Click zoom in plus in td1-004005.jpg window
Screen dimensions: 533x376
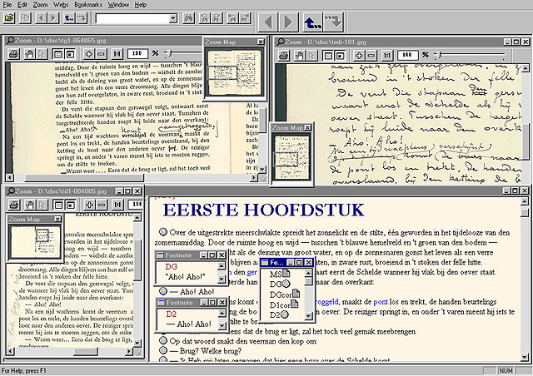pos(89,205)
